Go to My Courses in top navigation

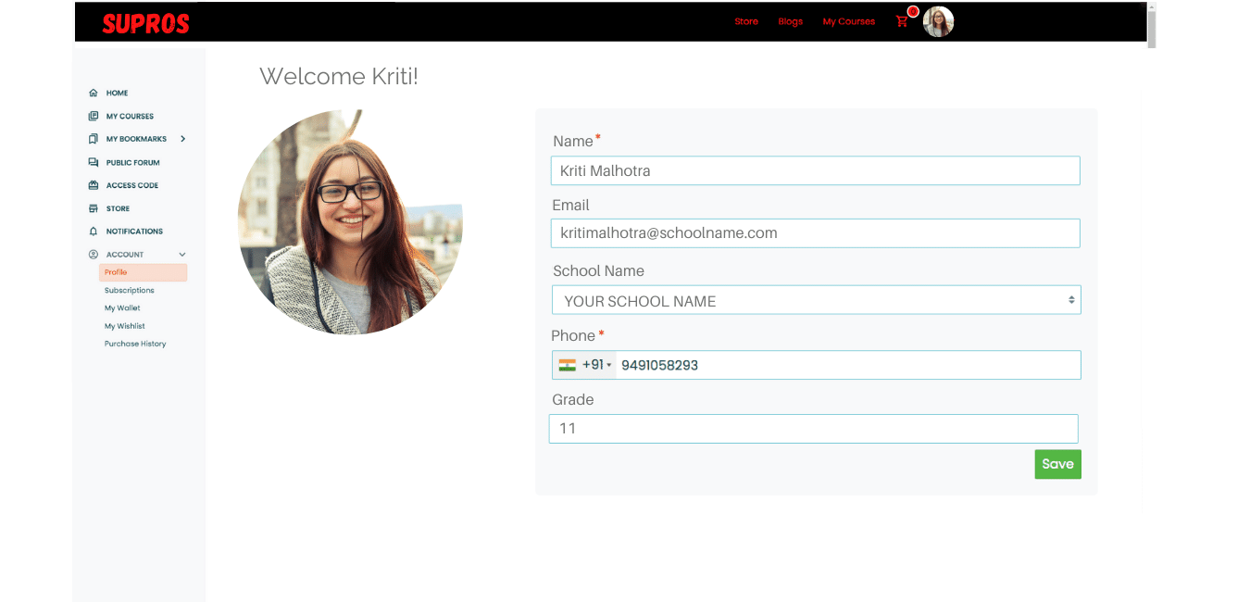click(x=848, y=21)
